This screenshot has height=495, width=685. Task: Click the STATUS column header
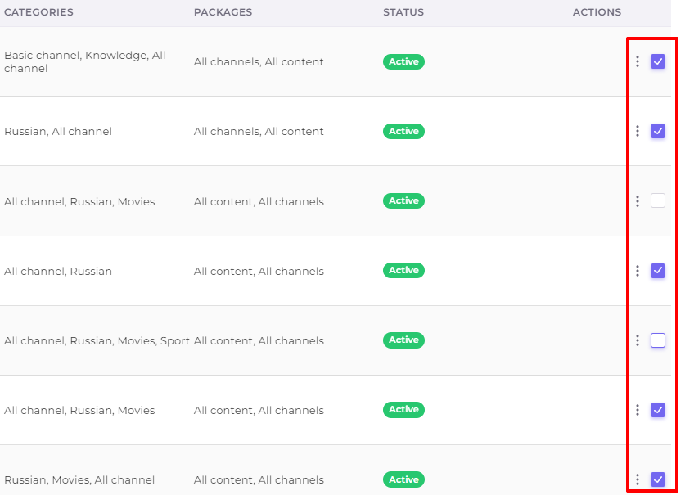coord(403,12)
